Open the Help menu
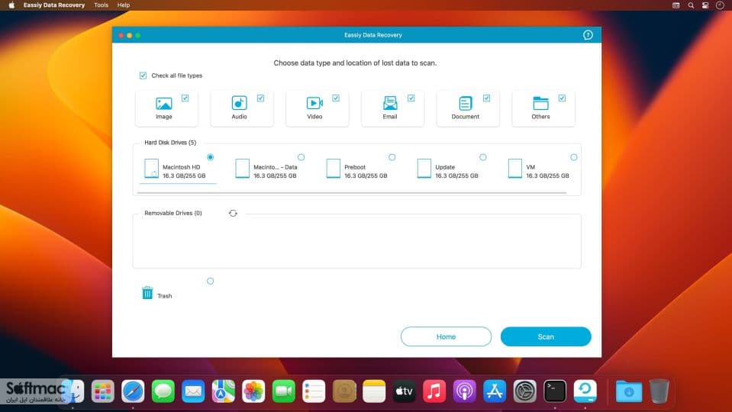The image size is (732, 412). [x=123, y=5]
